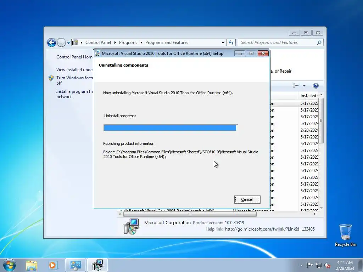Click the network tray icon
Viewport: 363px width, 272px height.
(319, 265)
